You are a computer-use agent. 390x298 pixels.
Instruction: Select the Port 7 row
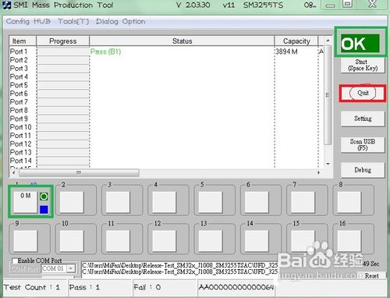[x=166, y=102]
